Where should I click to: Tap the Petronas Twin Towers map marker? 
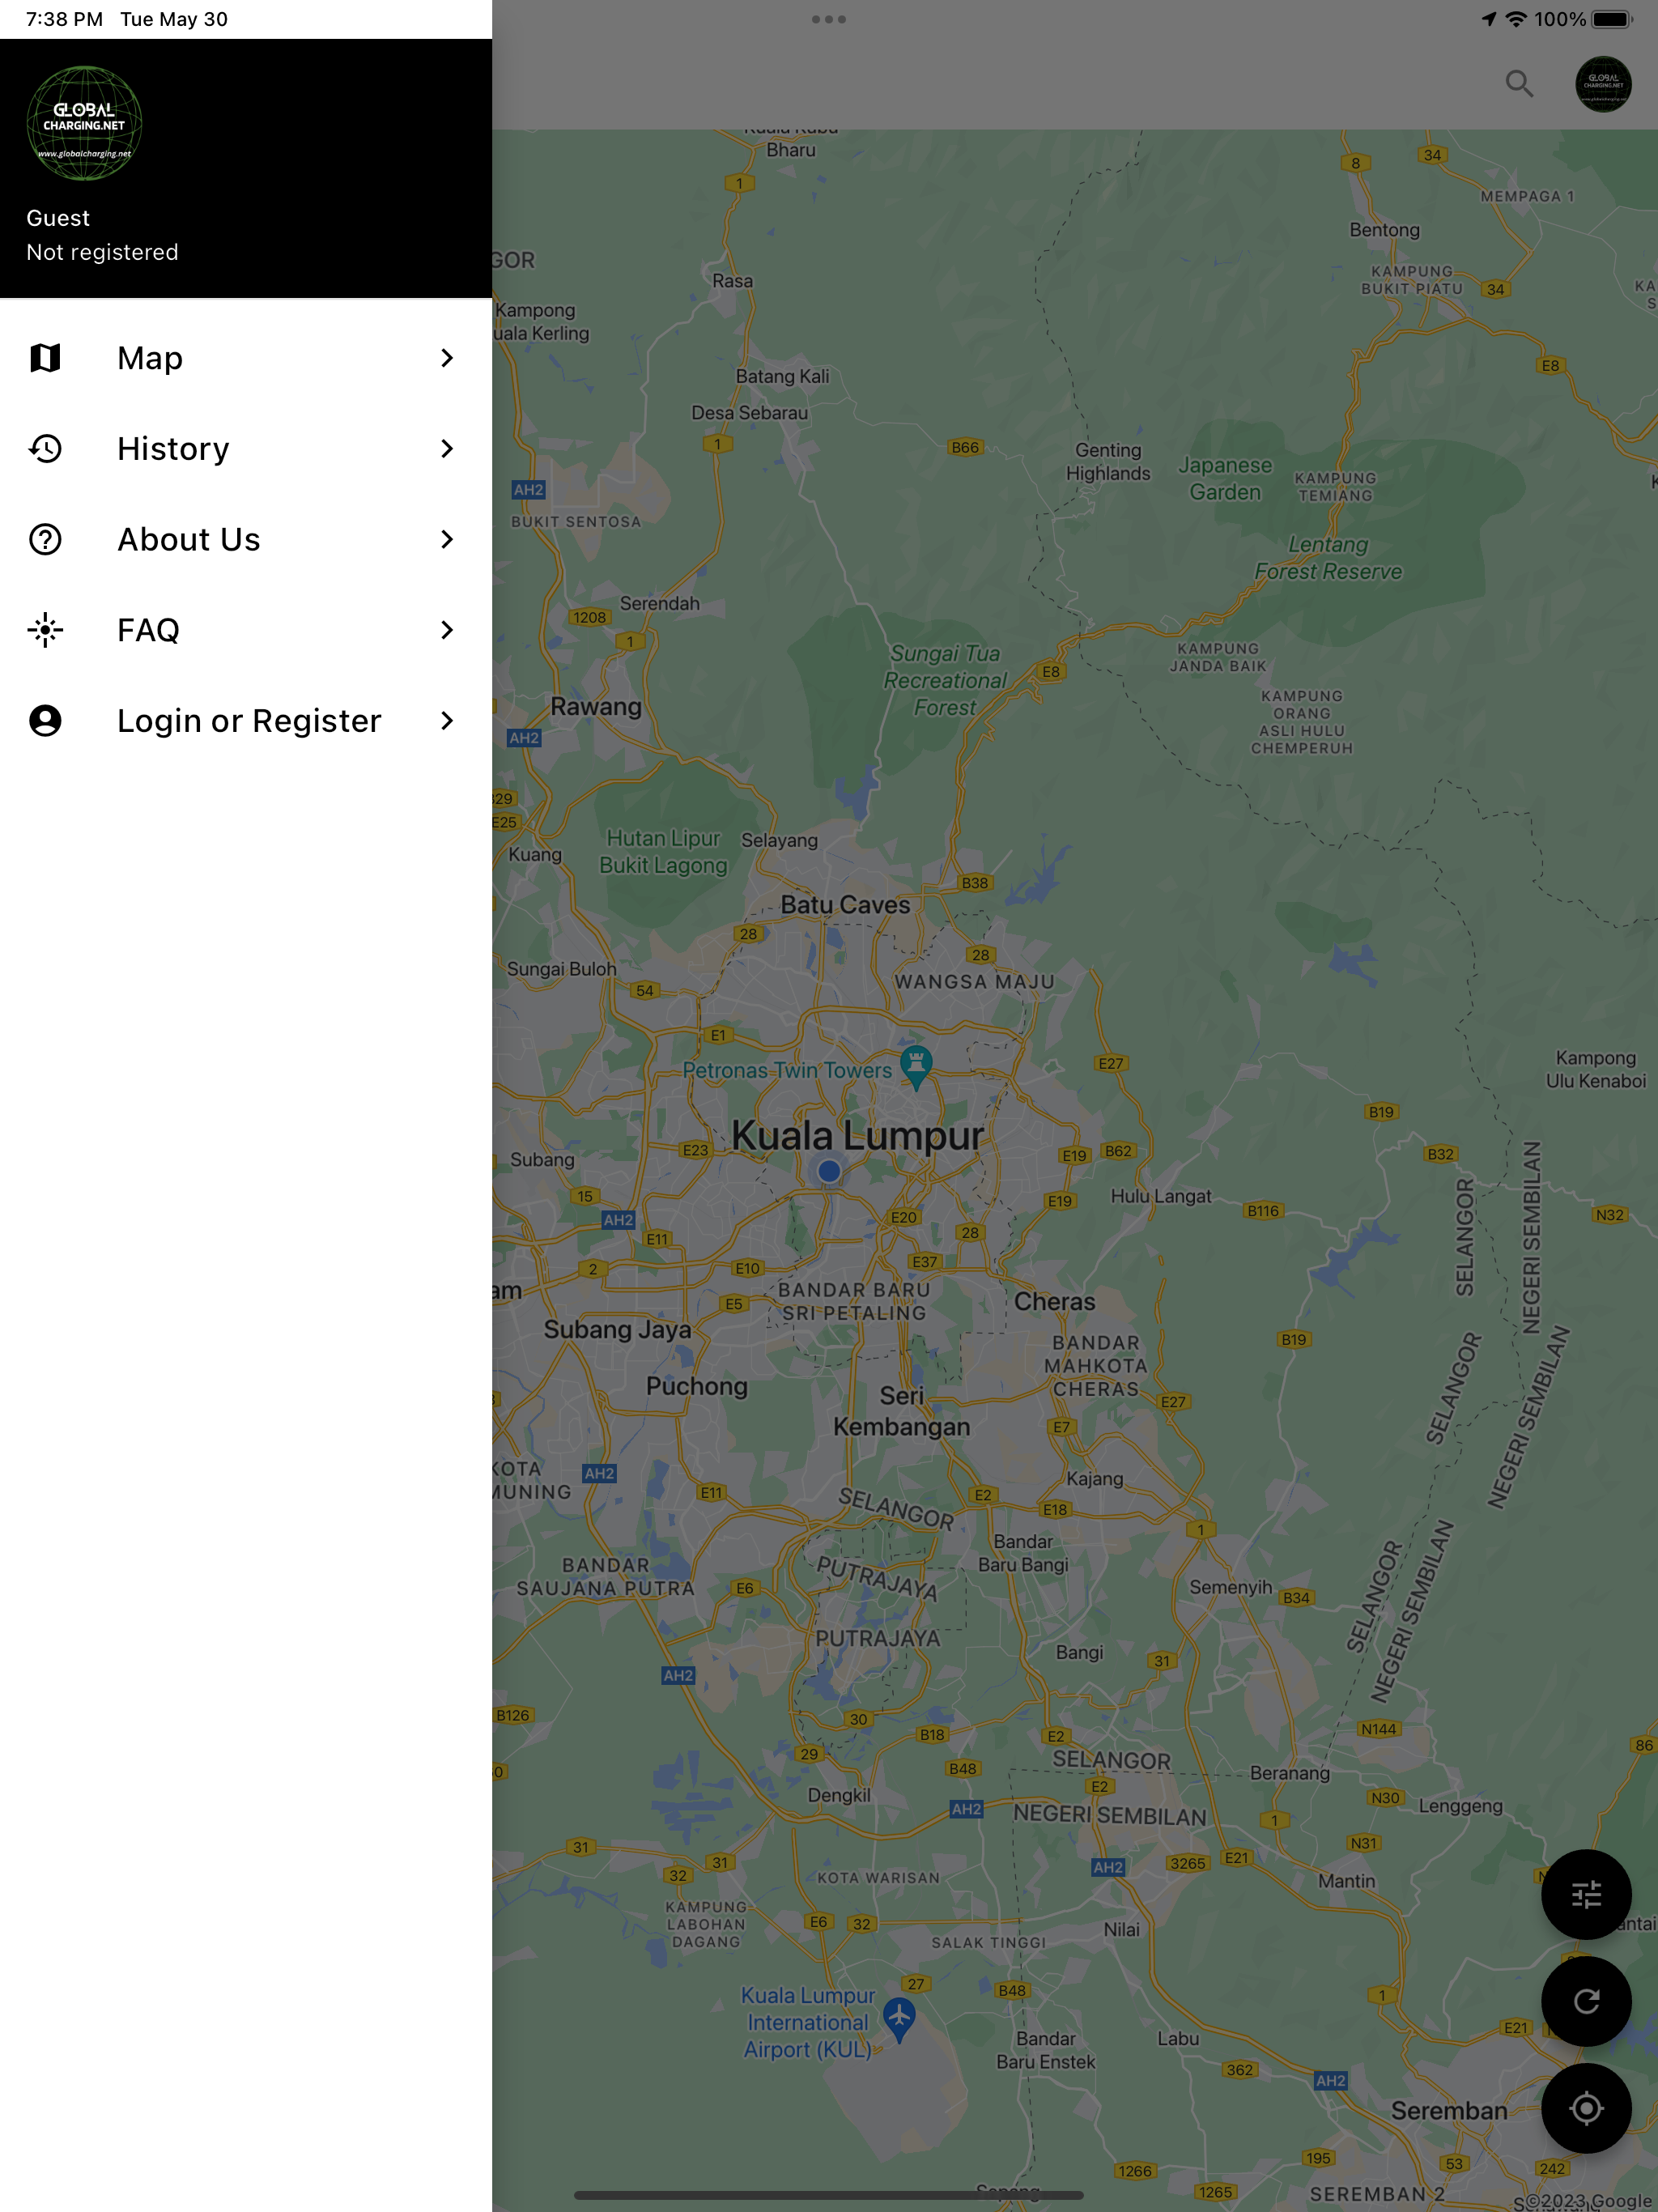[916, 1067]
